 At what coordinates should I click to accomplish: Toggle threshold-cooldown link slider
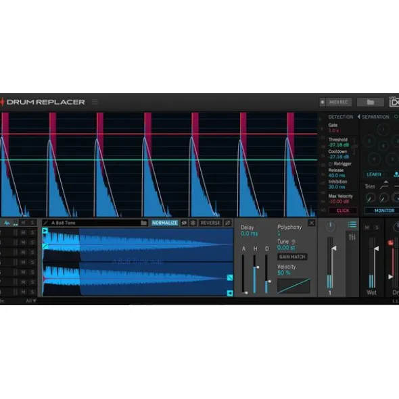(354, 146)
